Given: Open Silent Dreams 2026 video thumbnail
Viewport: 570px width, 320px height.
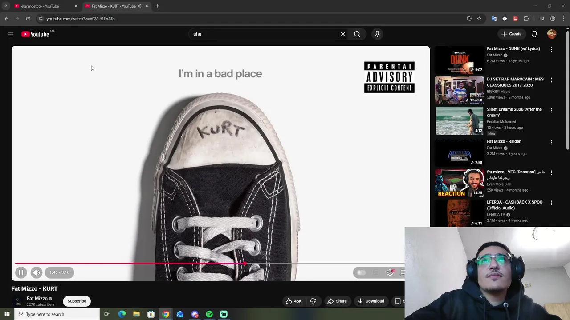Looking at the screenshot, I should click(x=459, y=120).
